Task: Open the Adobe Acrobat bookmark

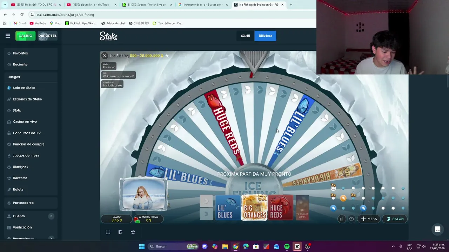Action: click(113, 23)
